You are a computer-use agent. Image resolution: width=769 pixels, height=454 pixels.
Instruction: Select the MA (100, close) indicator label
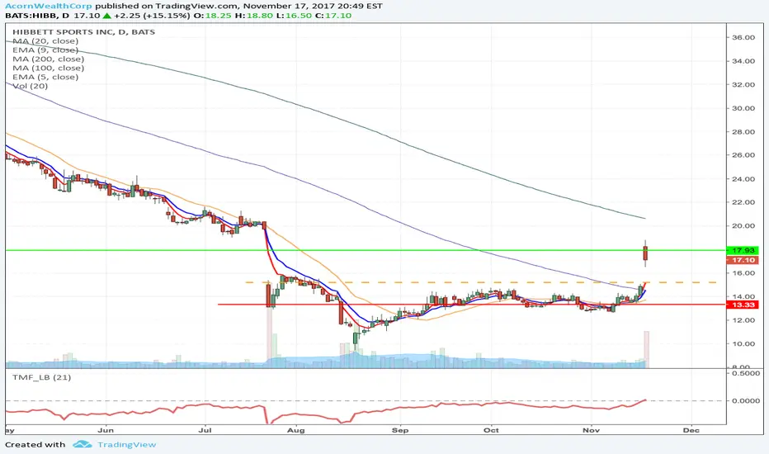[48, 68]
